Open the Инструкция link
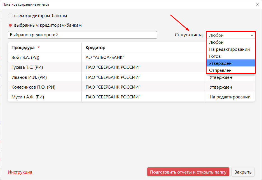This screenshot has height=180, width=262. [20, 172]
